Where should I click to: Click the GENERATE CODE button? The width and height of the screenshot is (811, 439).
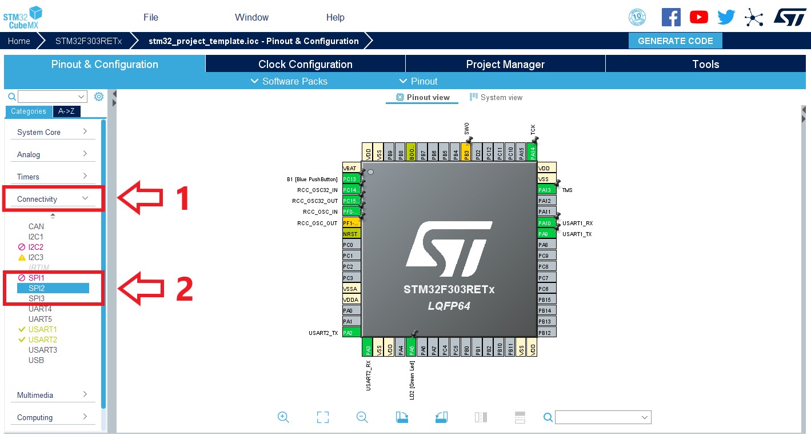point(675,41)
